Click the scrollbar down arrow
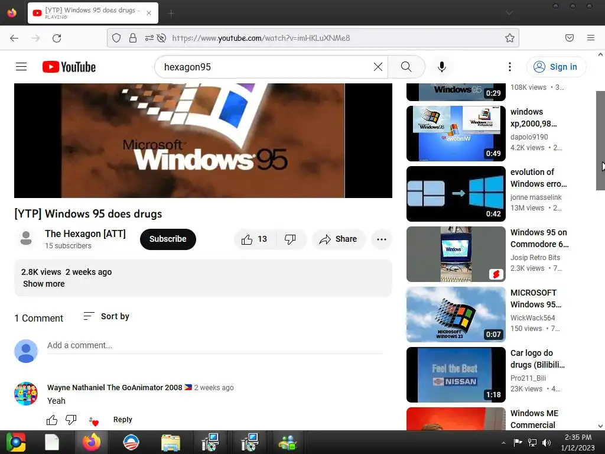605x454 pixels. click(x=600, y=426)
